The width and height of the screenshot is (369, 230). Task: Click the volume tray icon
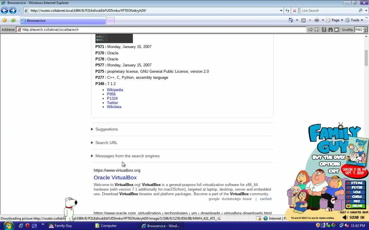tap(347, 225)
